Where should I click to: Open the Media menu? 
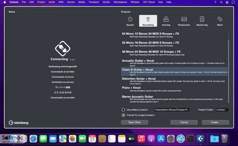[x=82, y=2]
